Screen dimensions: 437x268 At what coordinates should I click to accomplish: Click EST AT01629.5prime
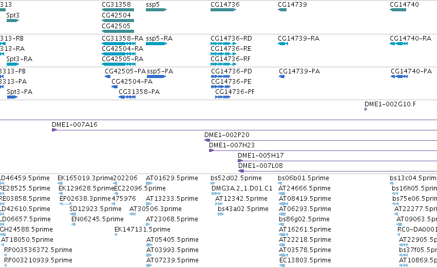(172, 178)
